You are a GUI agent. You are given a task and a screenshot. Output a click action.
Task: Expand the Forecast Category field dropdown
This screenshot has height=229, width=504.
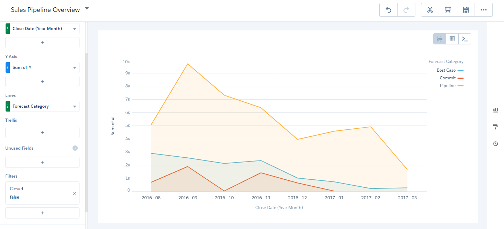click(74, 107)
